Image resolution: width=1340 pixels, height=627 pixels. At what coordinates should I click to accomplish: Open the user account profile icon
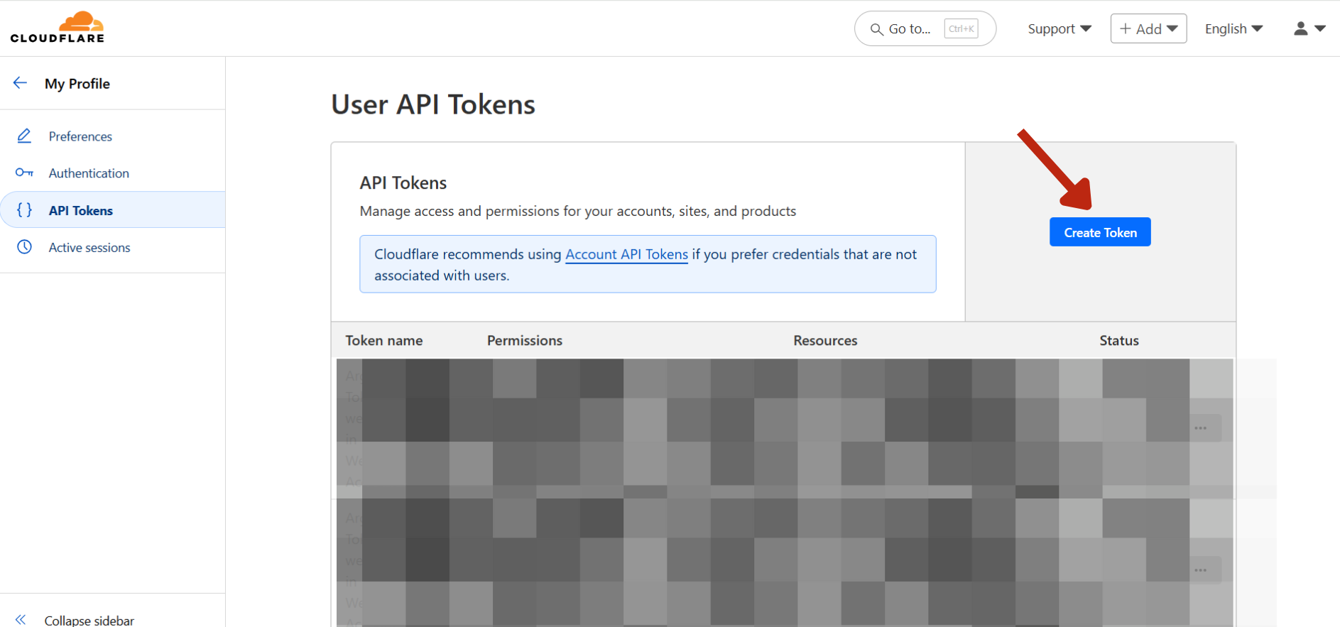click(x=1301, y=28)
